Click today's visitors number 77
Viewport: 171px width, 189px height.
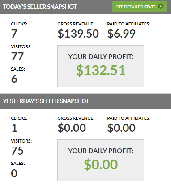click(x=17, y=56)
